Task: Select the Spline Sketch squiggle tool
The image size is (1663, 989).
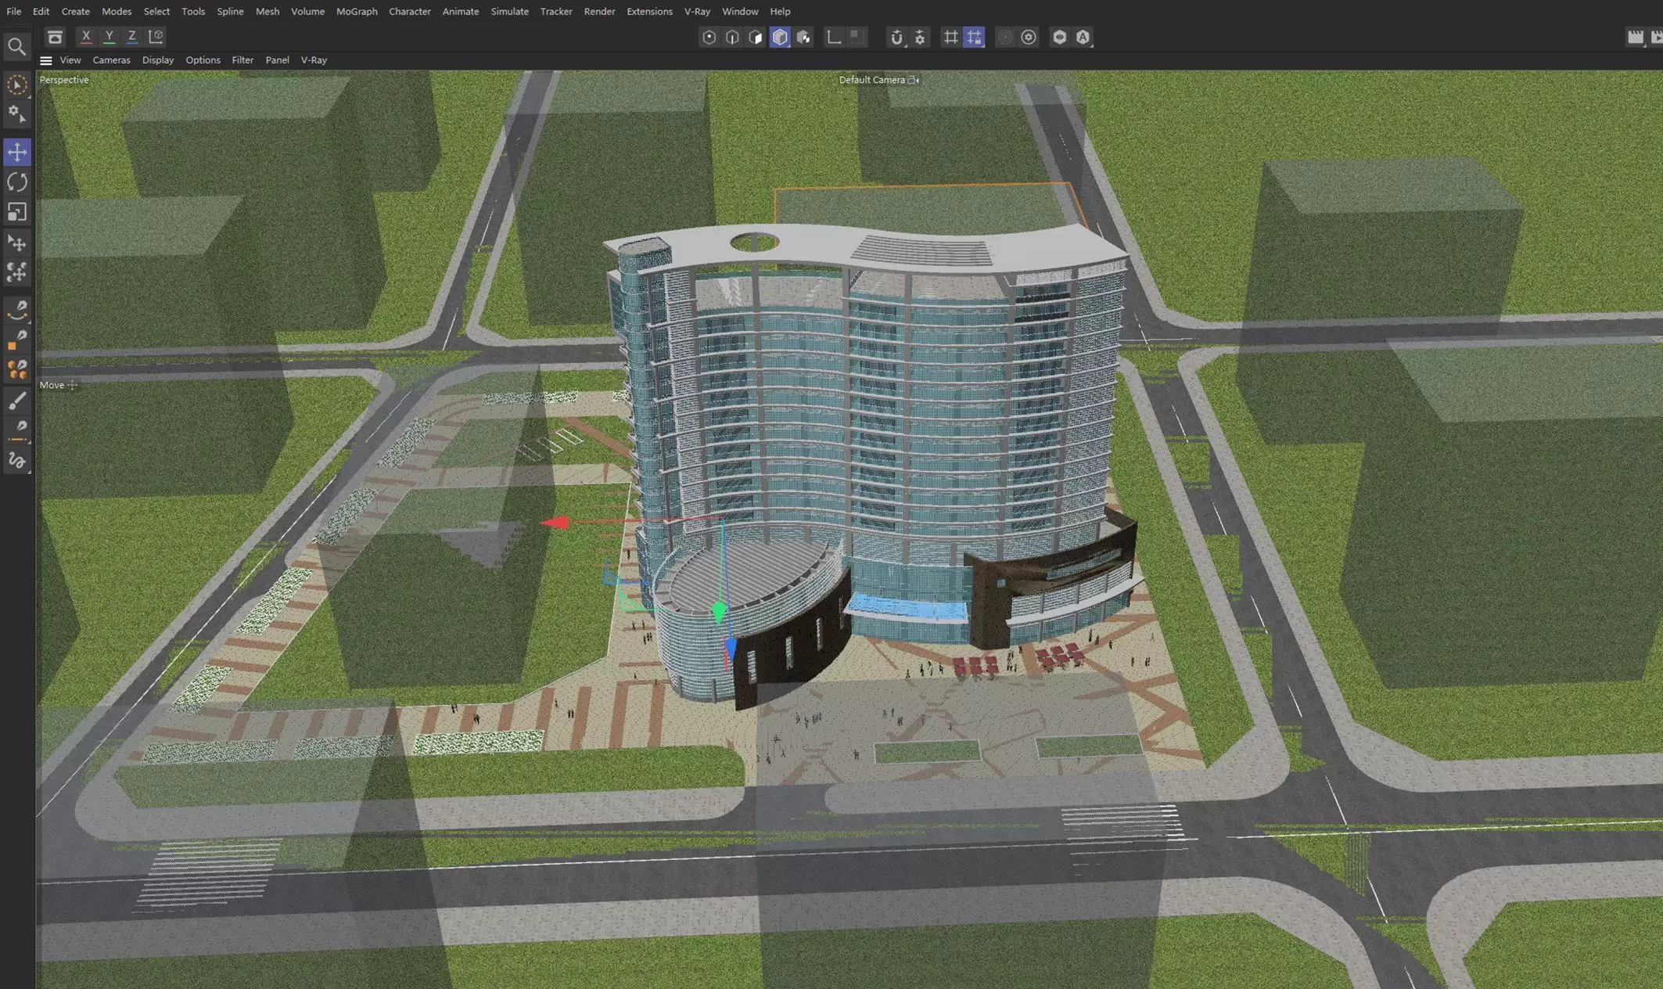Action: coord(16,461)
